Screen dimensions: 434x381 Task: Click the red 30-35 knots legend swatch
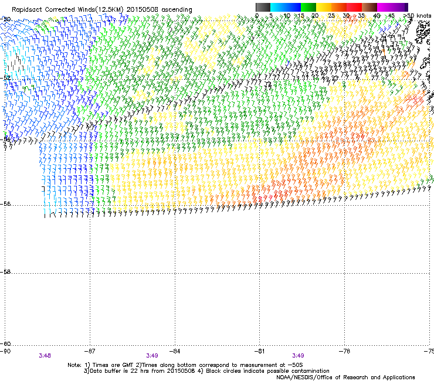pos(354,7)
